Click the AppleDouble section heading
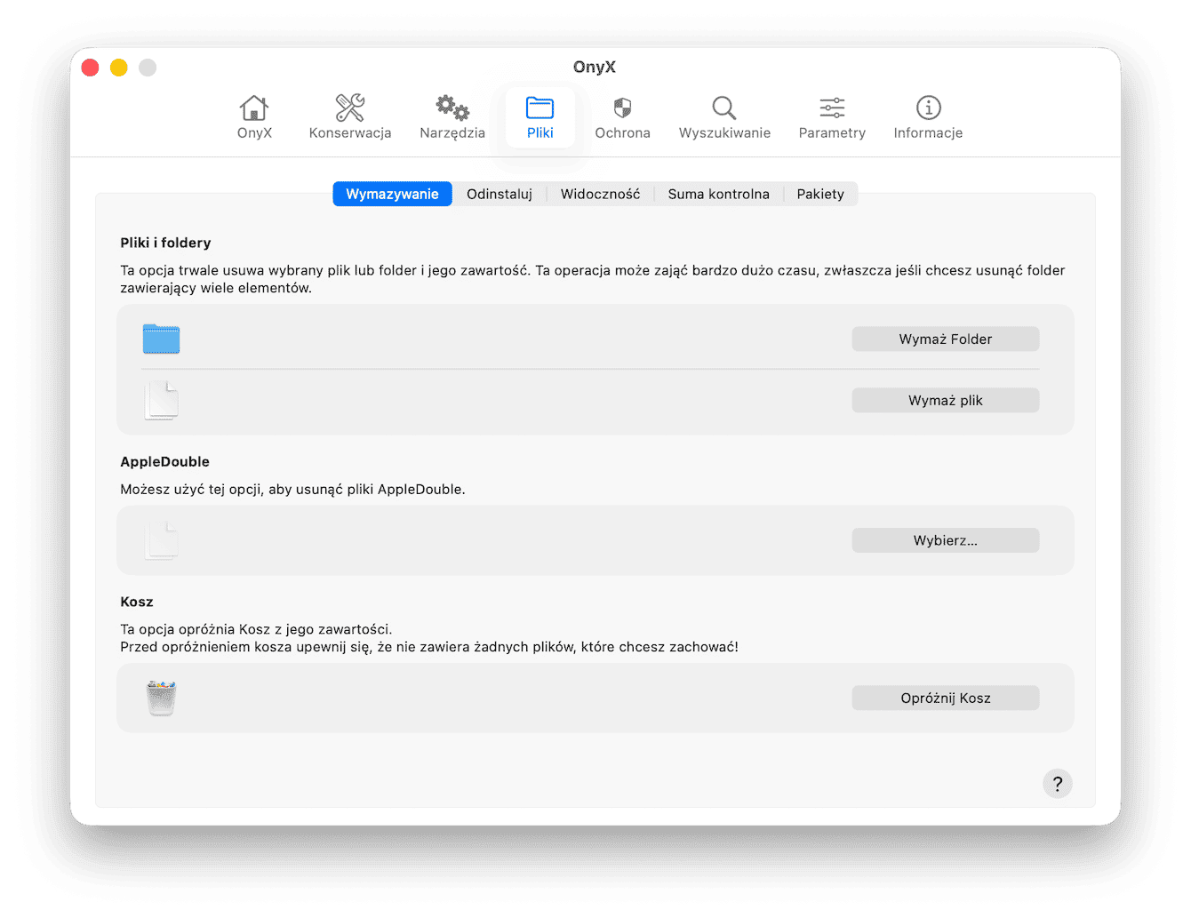 pyautogui.click(x=165, y=461)
